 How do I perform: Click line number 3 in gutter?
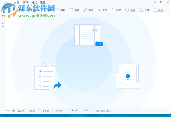coord(3,23)
